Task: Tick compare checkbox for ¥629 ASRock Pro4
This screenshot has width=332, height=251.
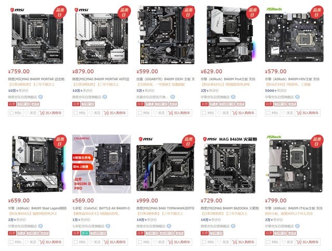Action: coord(204,113)
